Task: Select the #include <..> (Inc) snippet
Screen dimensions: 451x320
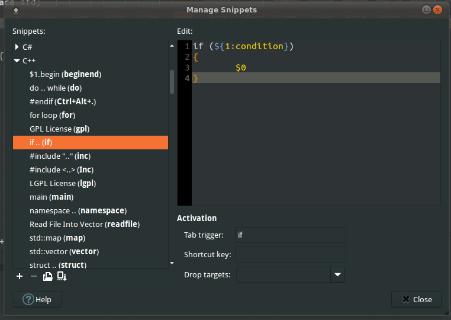Action: 91,169
